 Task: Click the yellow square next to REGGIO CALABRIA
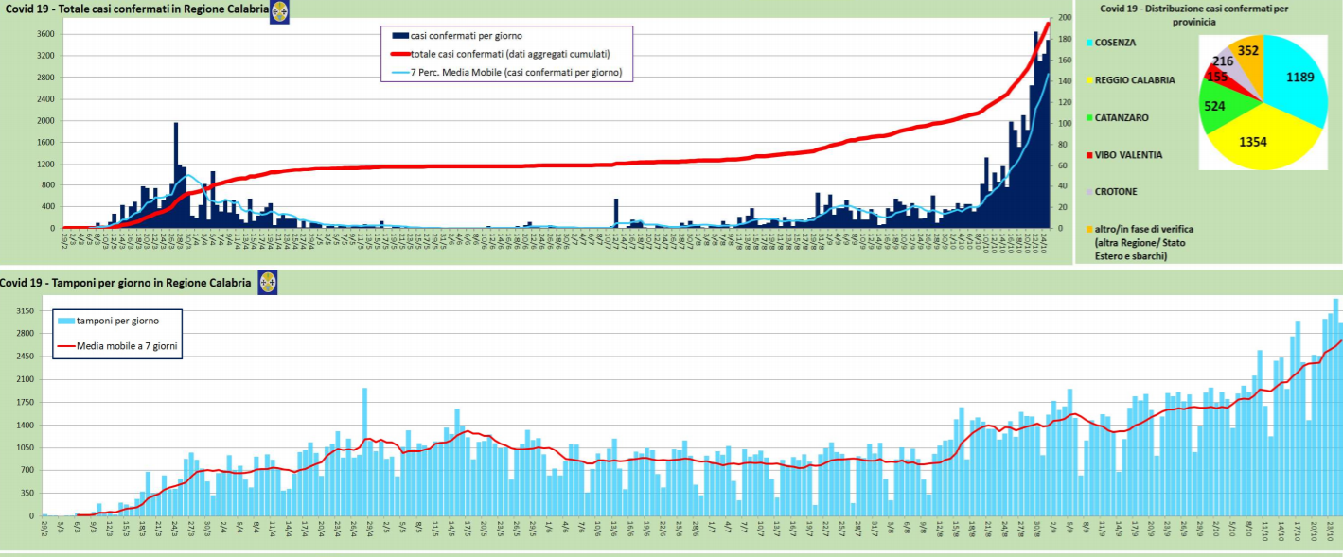[x=1090, y=80]
